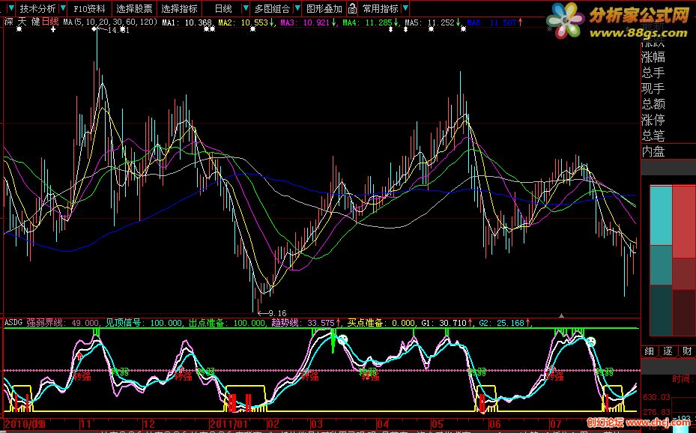
Task: Click the red 日线 label beside stock name
Action: [x=50, y=22]
